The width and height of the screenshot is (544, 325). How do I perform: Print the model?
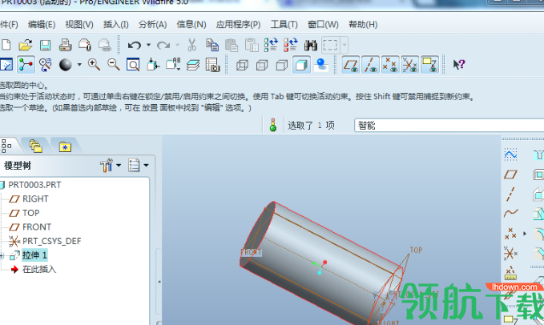point(65,45)
